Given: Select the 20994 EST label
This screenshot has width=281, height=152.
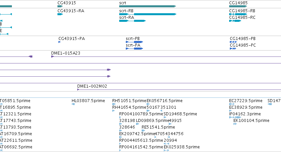Looking at the screenshot, I should (x=170, y=140).
